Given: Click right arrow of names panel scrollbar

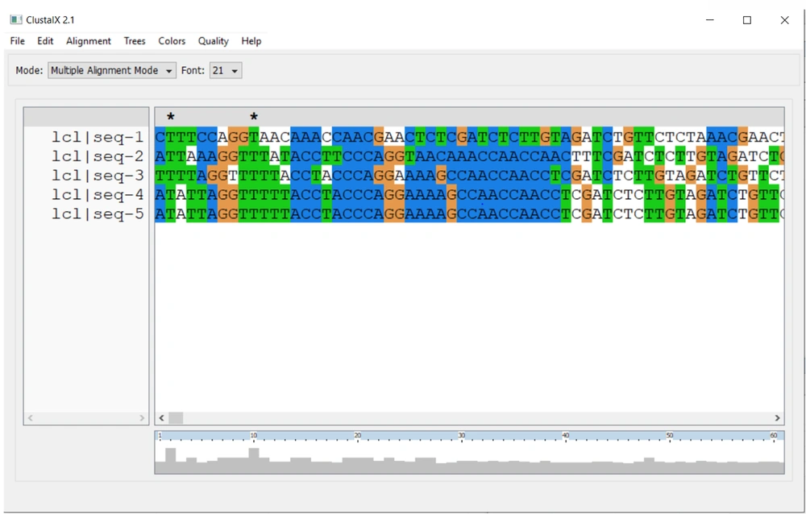Looking at the screenshot, I should (142, 418).
